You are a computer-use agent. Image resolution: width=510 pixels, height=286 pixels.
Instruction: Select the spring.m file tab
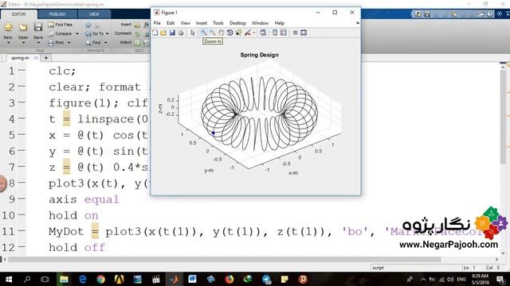coord(20,58)
